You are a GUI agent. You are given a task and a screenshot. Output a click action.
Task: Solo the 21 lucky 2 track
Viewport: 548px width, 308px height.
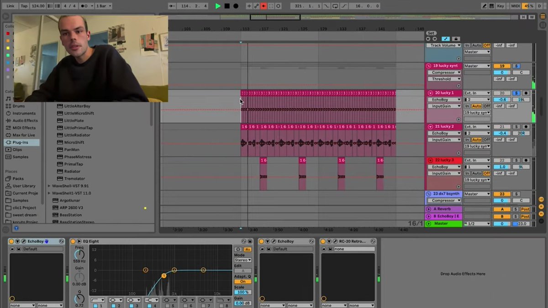point(516,127)
